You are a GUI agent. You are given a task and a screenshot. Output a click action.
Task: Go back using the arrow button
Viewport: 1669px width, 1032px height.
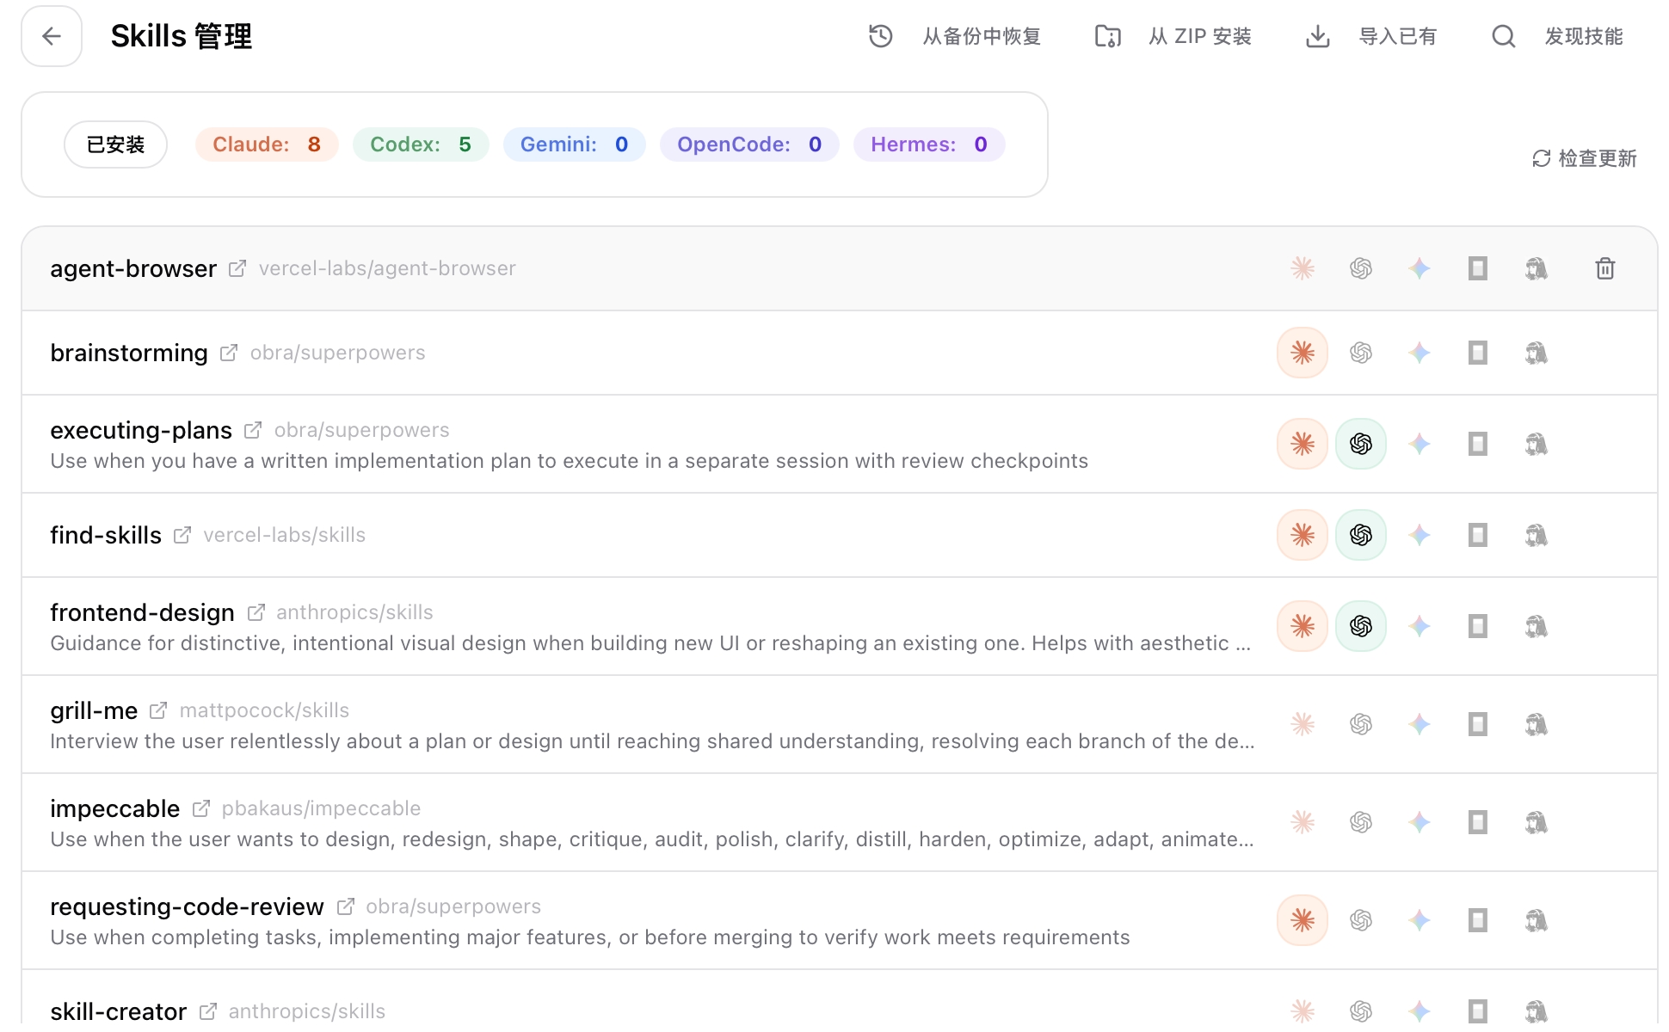52,36
